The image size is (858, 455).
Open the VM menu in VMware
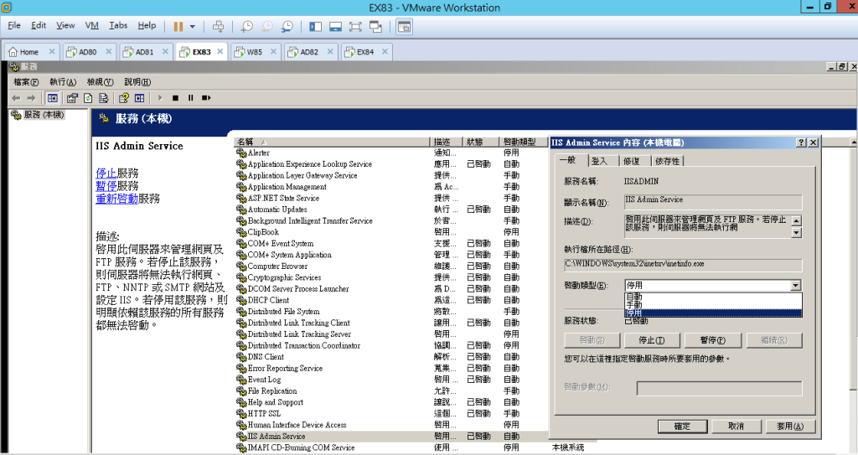pos(92,26)
